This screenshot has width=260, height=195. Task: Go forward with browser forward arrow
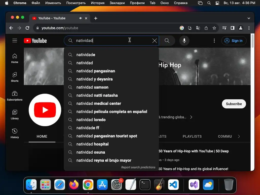point(19,28)
